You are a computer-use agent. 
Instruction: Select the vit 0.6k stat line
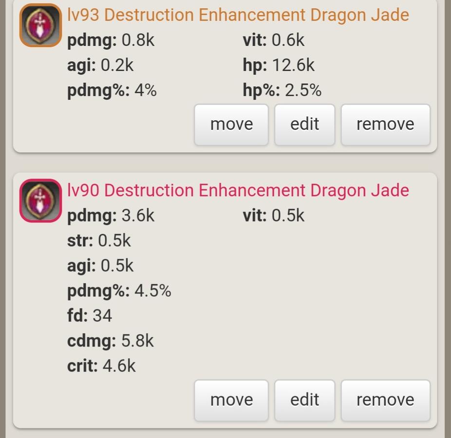click(274, 40)
